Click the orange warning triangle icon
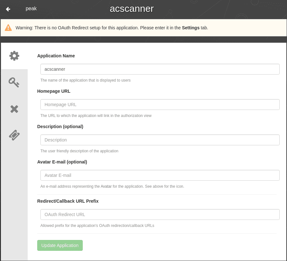 [x=8, y=28]
